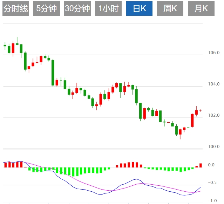The width and height of the screenshot is (224, 204).
Task: Click the active 日K tab
Action: tap(139, 9)
